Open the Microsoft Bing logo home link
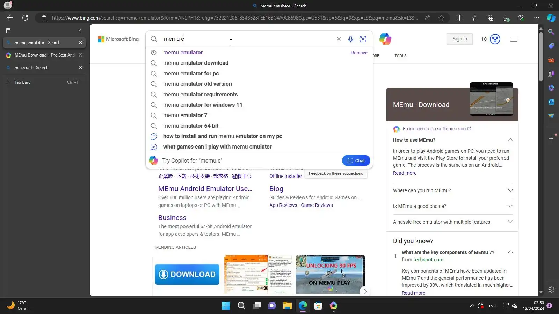Screen dimensions: 559x314 118,39
